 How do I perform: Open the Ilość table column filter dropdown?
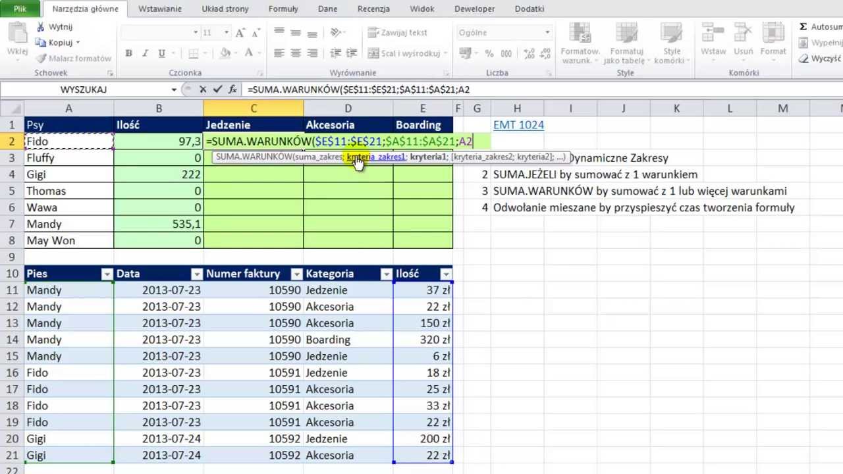[x=446, y=274]
